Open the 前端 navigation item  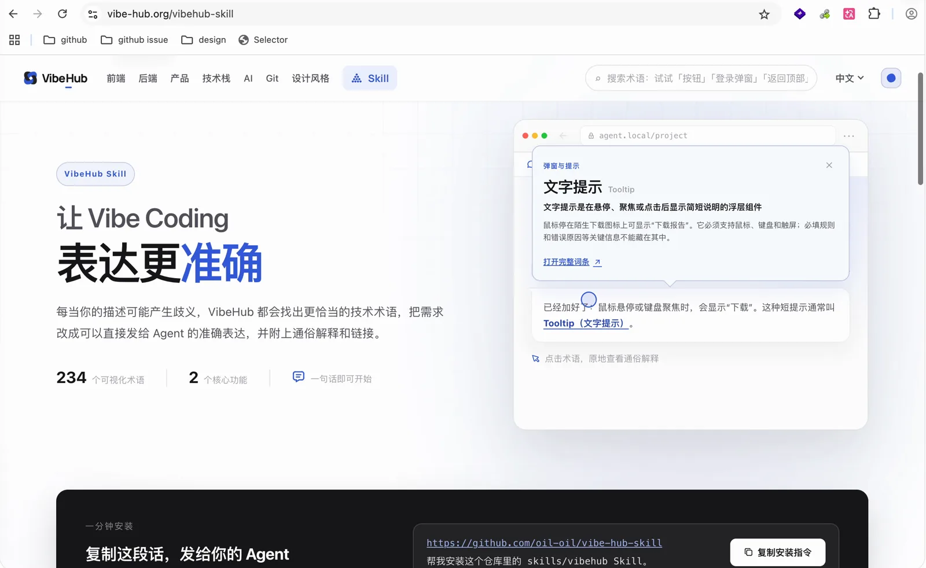[116, 78]
